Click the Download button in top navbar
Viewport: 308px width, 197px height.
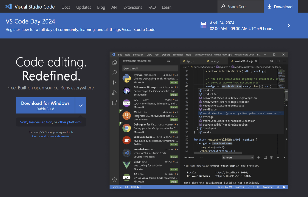click(281, 6)
